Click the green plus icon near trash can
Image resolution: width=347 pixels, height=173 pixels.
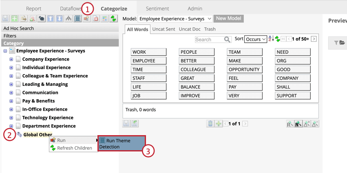(x=219, y=123)
